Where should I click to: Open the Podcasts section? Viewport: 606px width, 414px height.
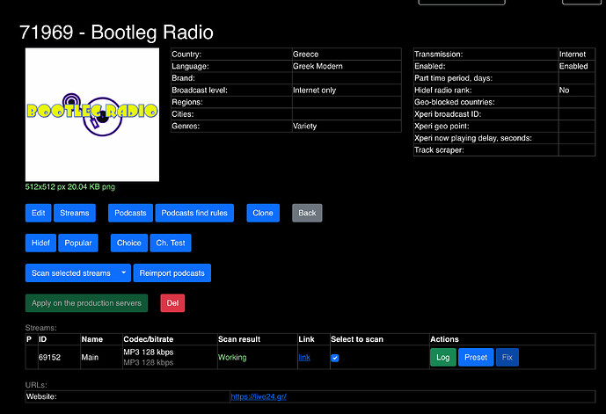(x=130, y=213)
